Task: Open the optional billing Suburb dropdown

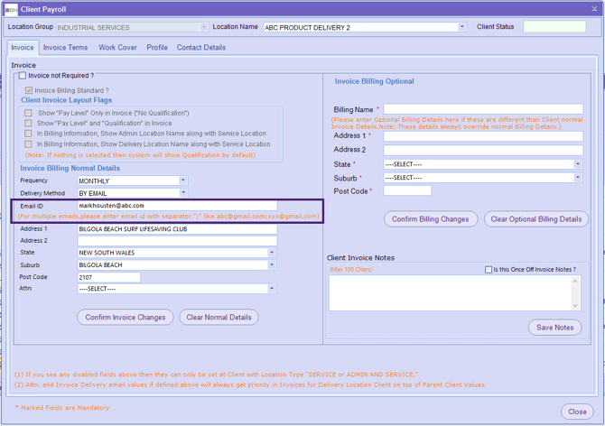Action: (x=578, y=177)
